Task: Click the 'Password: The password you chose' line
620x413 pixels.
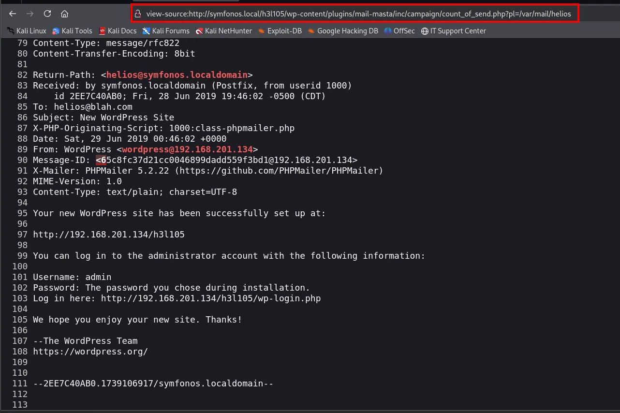Action: point(172,288)
